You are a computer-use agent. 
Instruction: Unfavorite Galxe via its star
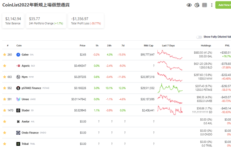coord(5,54)
